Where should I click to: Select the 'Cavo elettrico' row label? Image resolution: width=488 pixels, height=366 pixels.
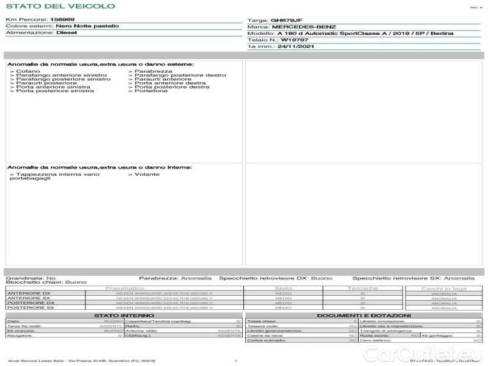(375, 340)
